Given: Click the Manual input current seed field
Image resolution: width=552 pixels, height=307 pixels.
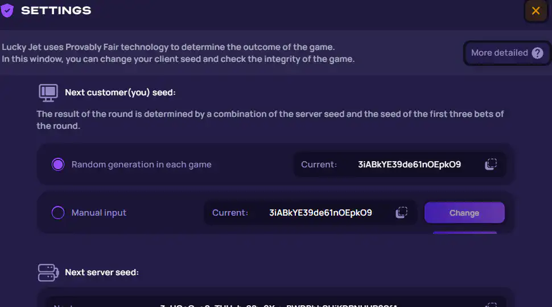Looking at the screenshot, I should click(x=310, y=213).
